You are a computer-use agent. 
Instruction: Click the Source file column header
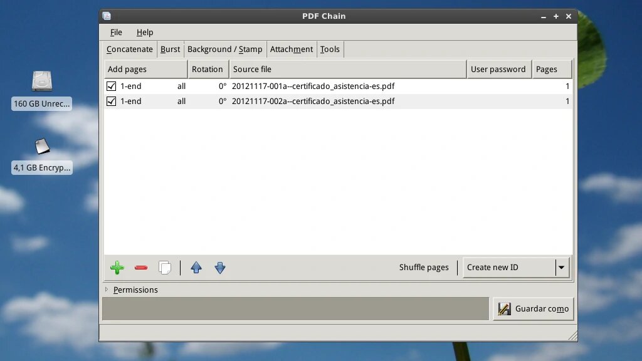(x=348, y=69)
